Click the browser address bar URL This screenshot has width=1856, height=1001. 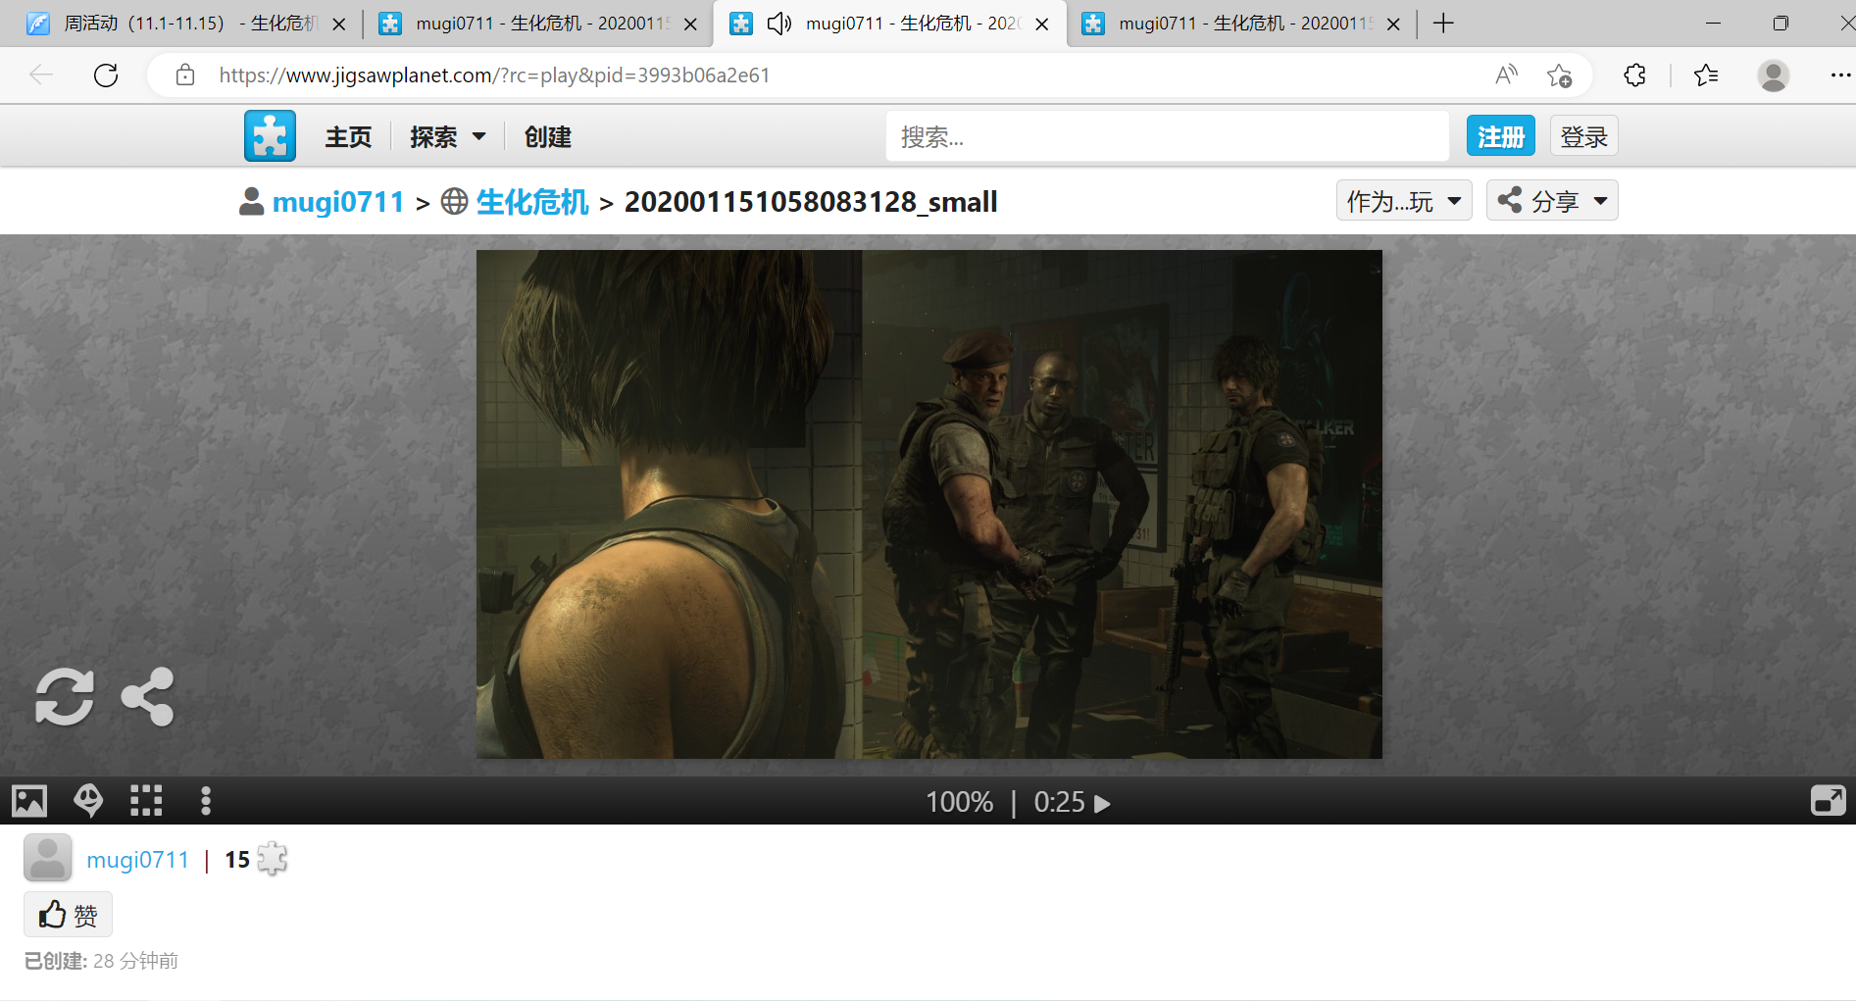coord(494,75)
